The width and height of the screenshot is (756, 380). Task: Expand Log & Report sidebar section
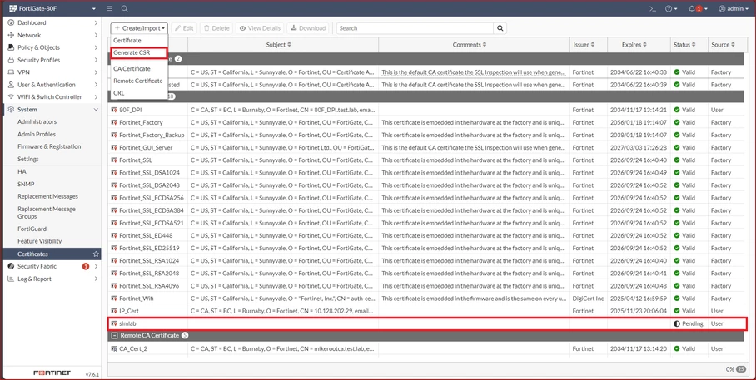click(52, 279)
